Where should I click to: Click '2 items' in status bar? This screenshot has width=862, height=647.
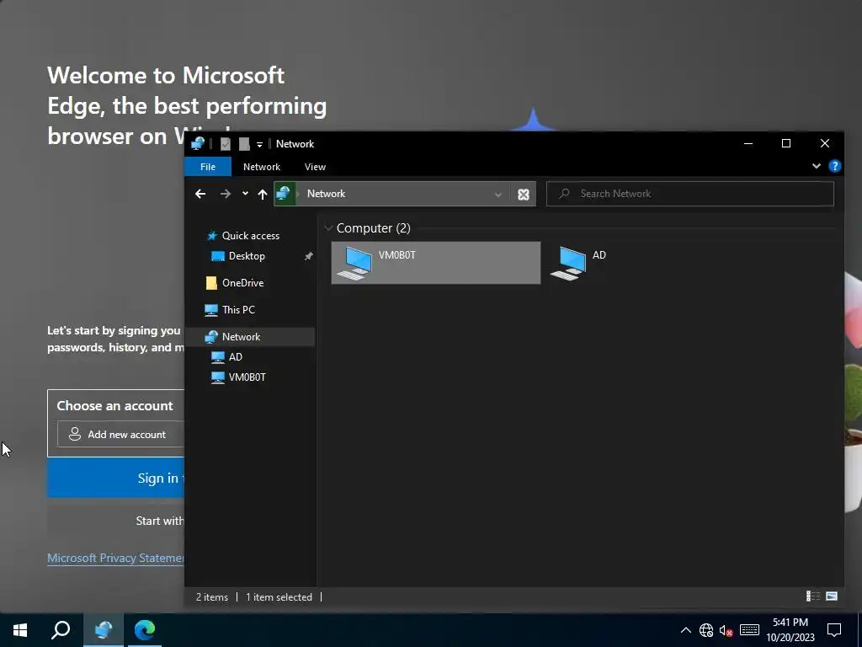click(211, 597)
